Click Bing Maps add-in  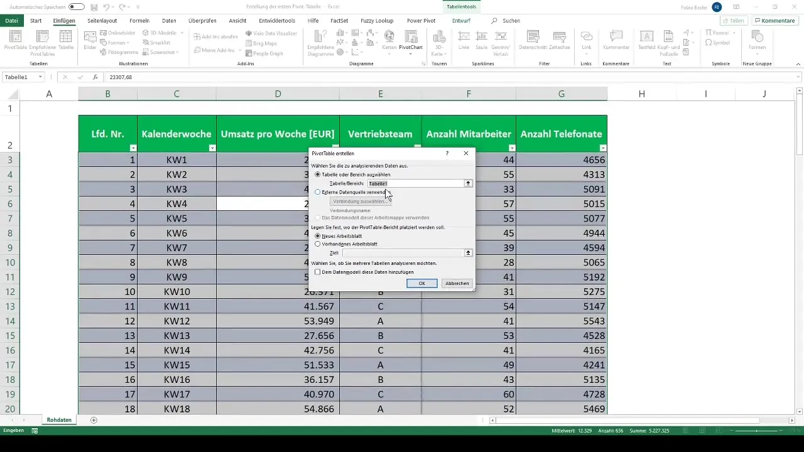(x=261, y=43)
